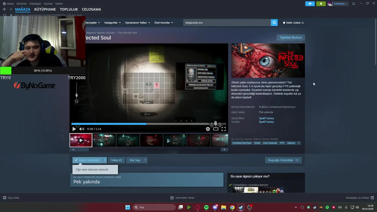Open İstek Listesi wishlist link

click(293, 23)
